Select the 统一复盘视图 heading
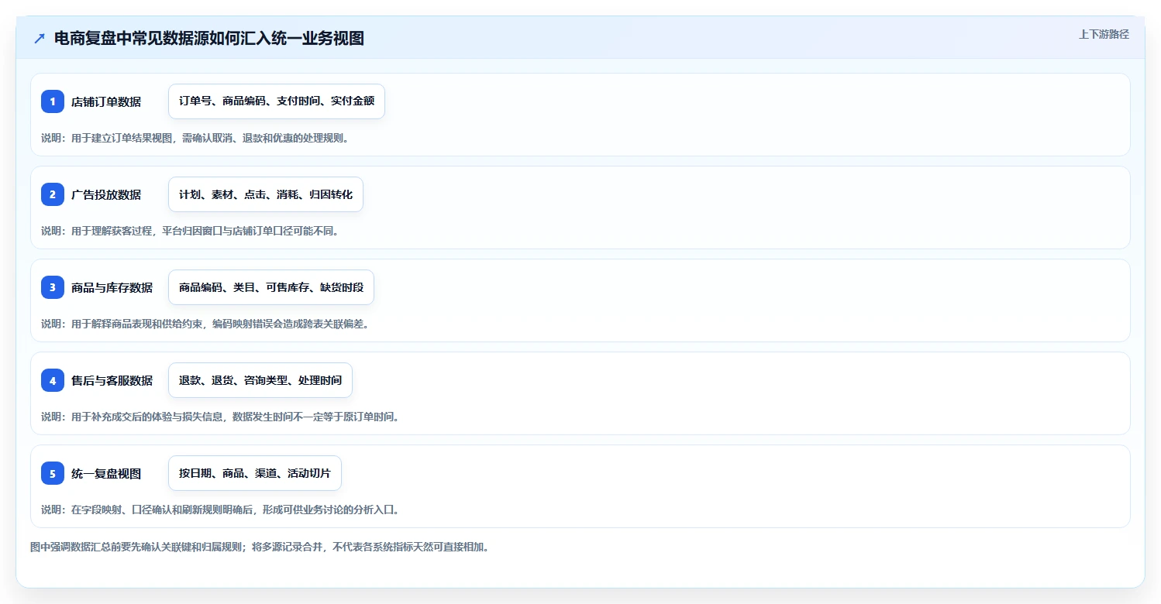Image resolution: width=1161 pixels, height=604 pixels. point(106,473)
